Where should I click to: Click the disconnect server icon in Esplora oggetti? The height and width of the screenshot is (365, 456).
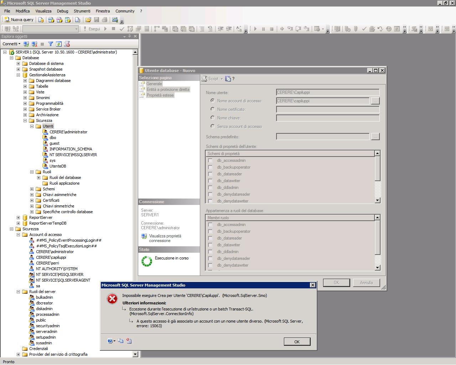(x=34, y=44)
